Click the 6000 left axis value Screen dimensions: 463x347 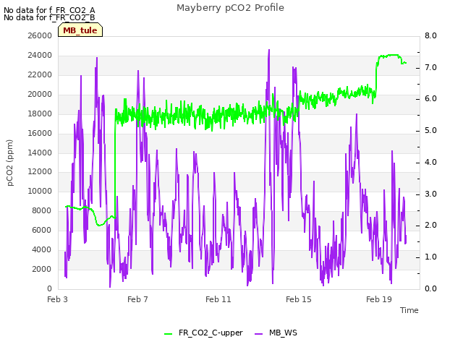[42, 230]
